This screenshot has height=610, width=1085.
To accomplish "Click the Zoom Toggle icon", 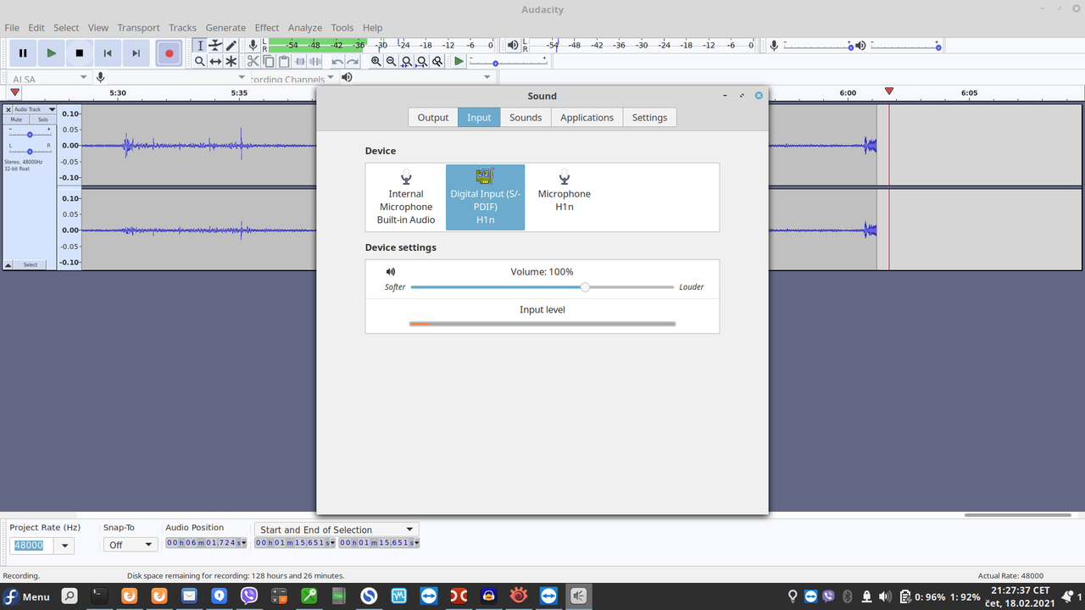I will [437, 61].
